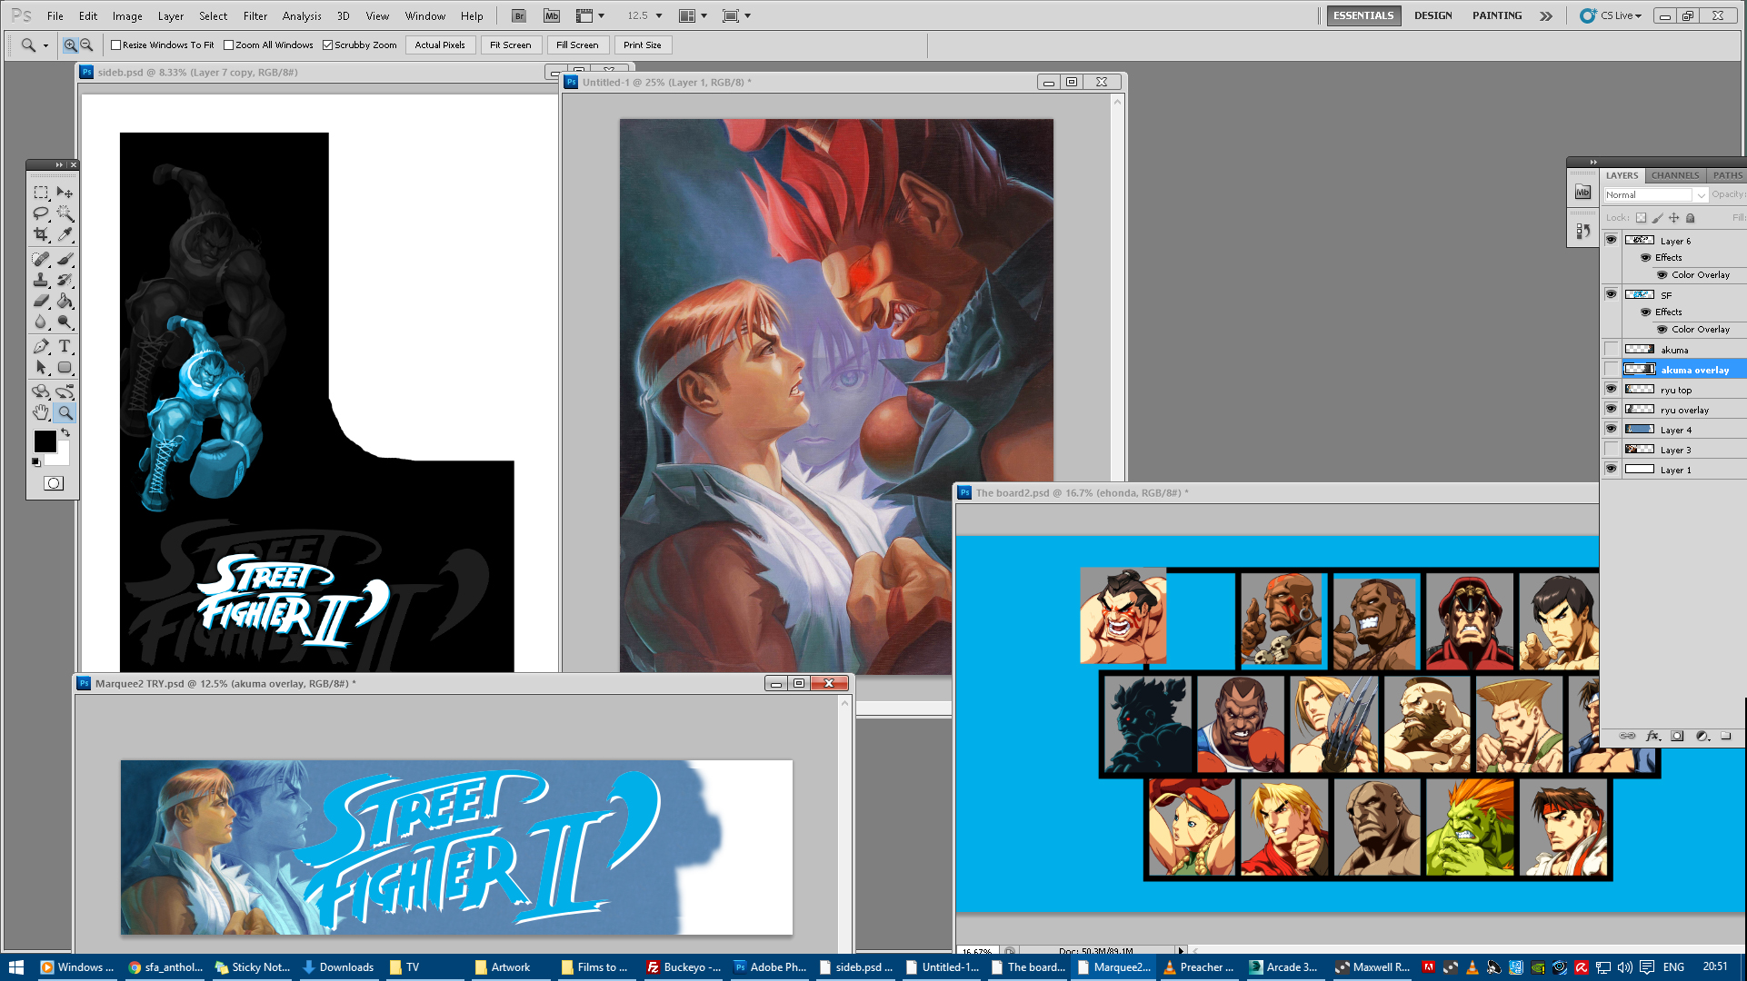1747x981 pixels.
Task: Select the Eyedropper tool
Action: (65, 234)
